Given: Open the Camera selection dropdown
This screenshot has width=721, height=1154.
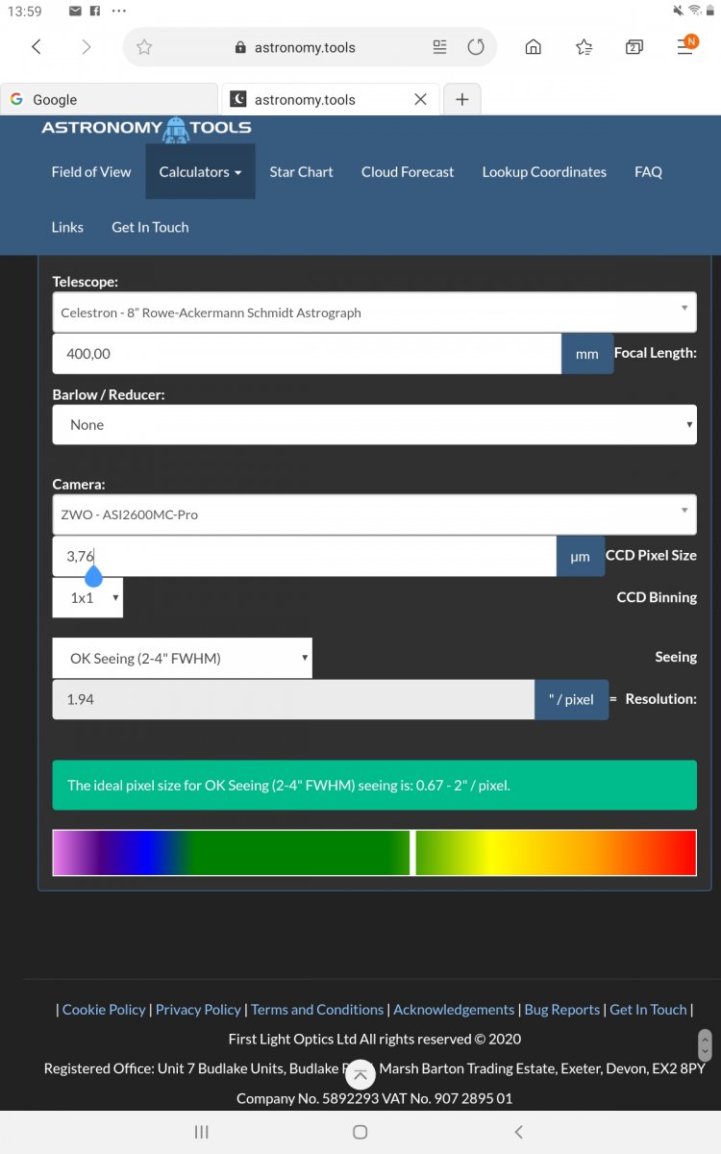Looking at the screenshot, I should (x=374, y=514).
